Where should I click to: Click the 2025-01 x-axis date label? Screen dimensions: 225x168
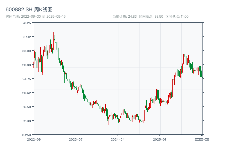click(160, 139)
